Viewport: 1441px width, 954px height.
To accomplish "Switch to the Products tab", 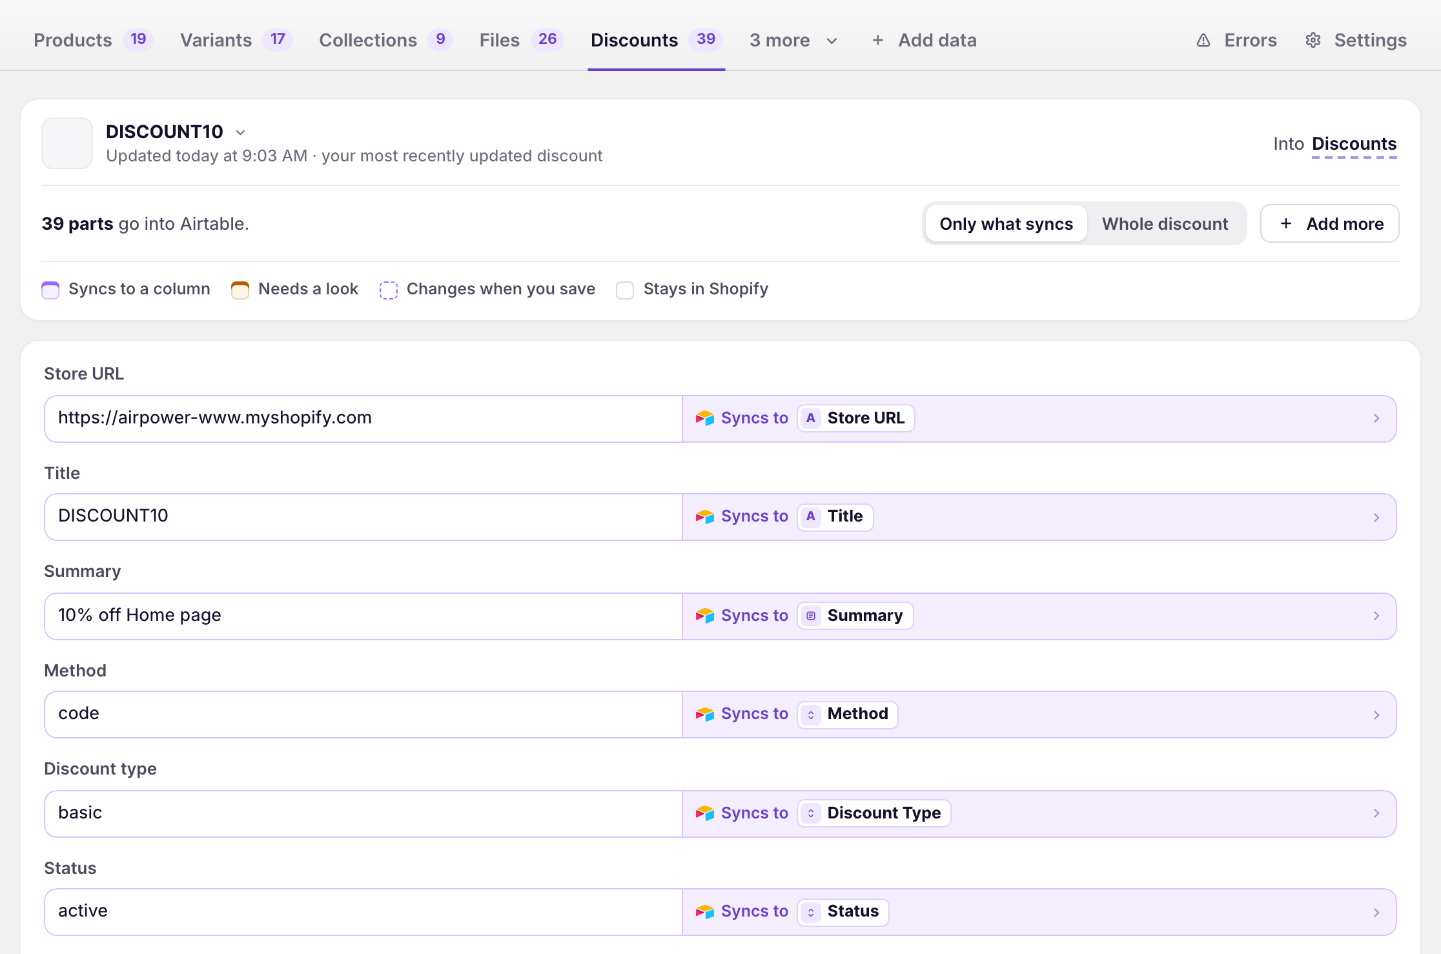I will tap(93, 40).
